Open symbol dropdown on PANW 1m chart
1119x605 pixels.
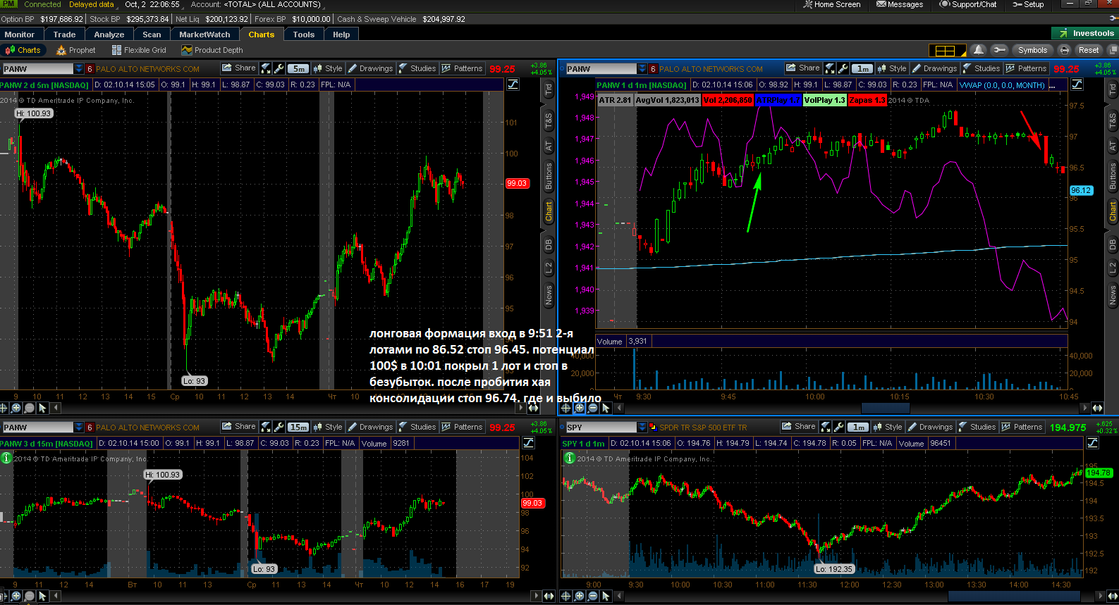tap(642, 68)
